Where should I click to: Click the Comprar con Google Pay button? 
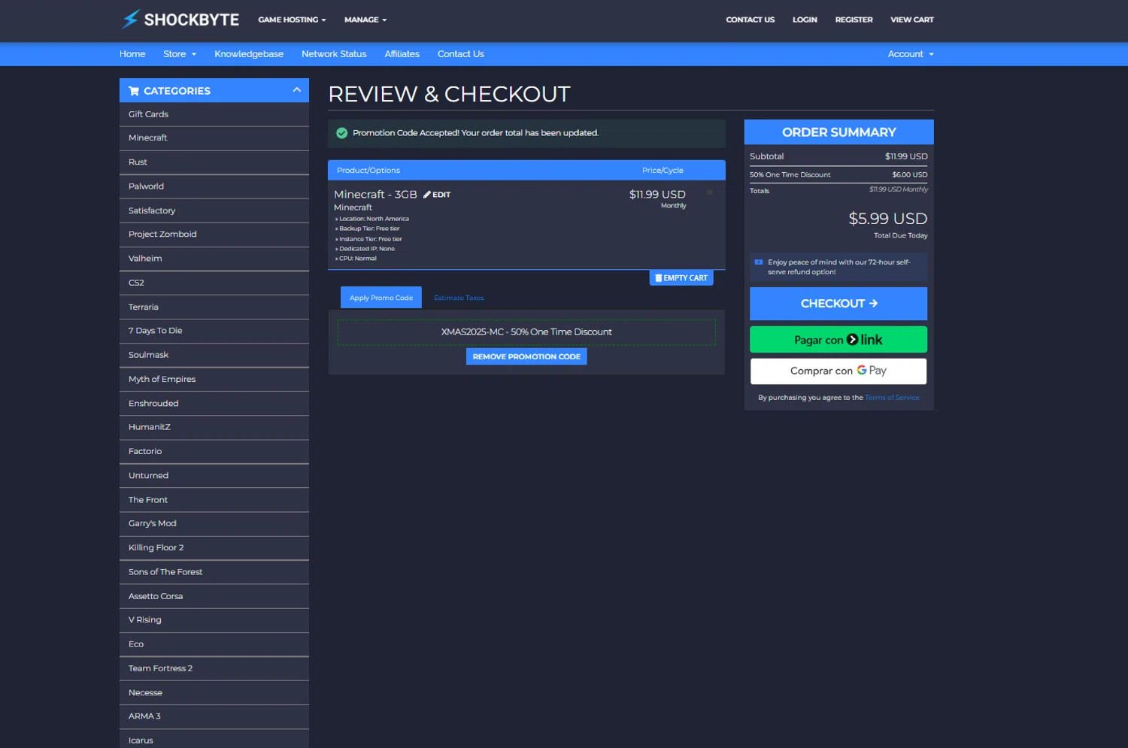(838, 371)
